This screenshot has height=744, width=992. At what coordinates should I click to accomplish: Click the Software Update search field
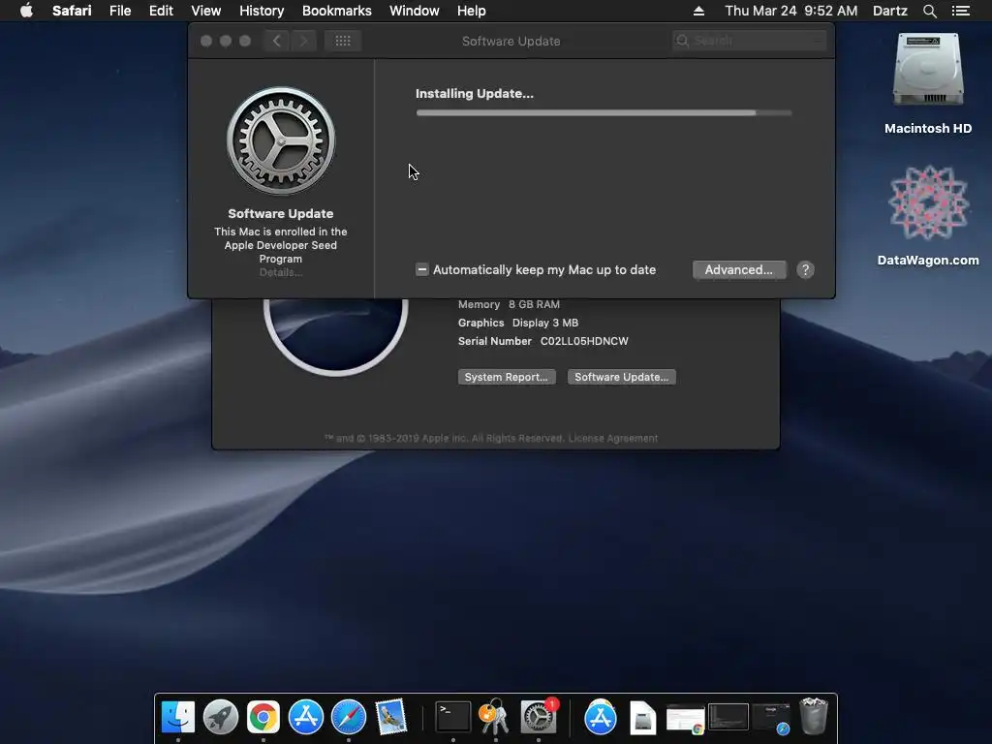(749, 41)
